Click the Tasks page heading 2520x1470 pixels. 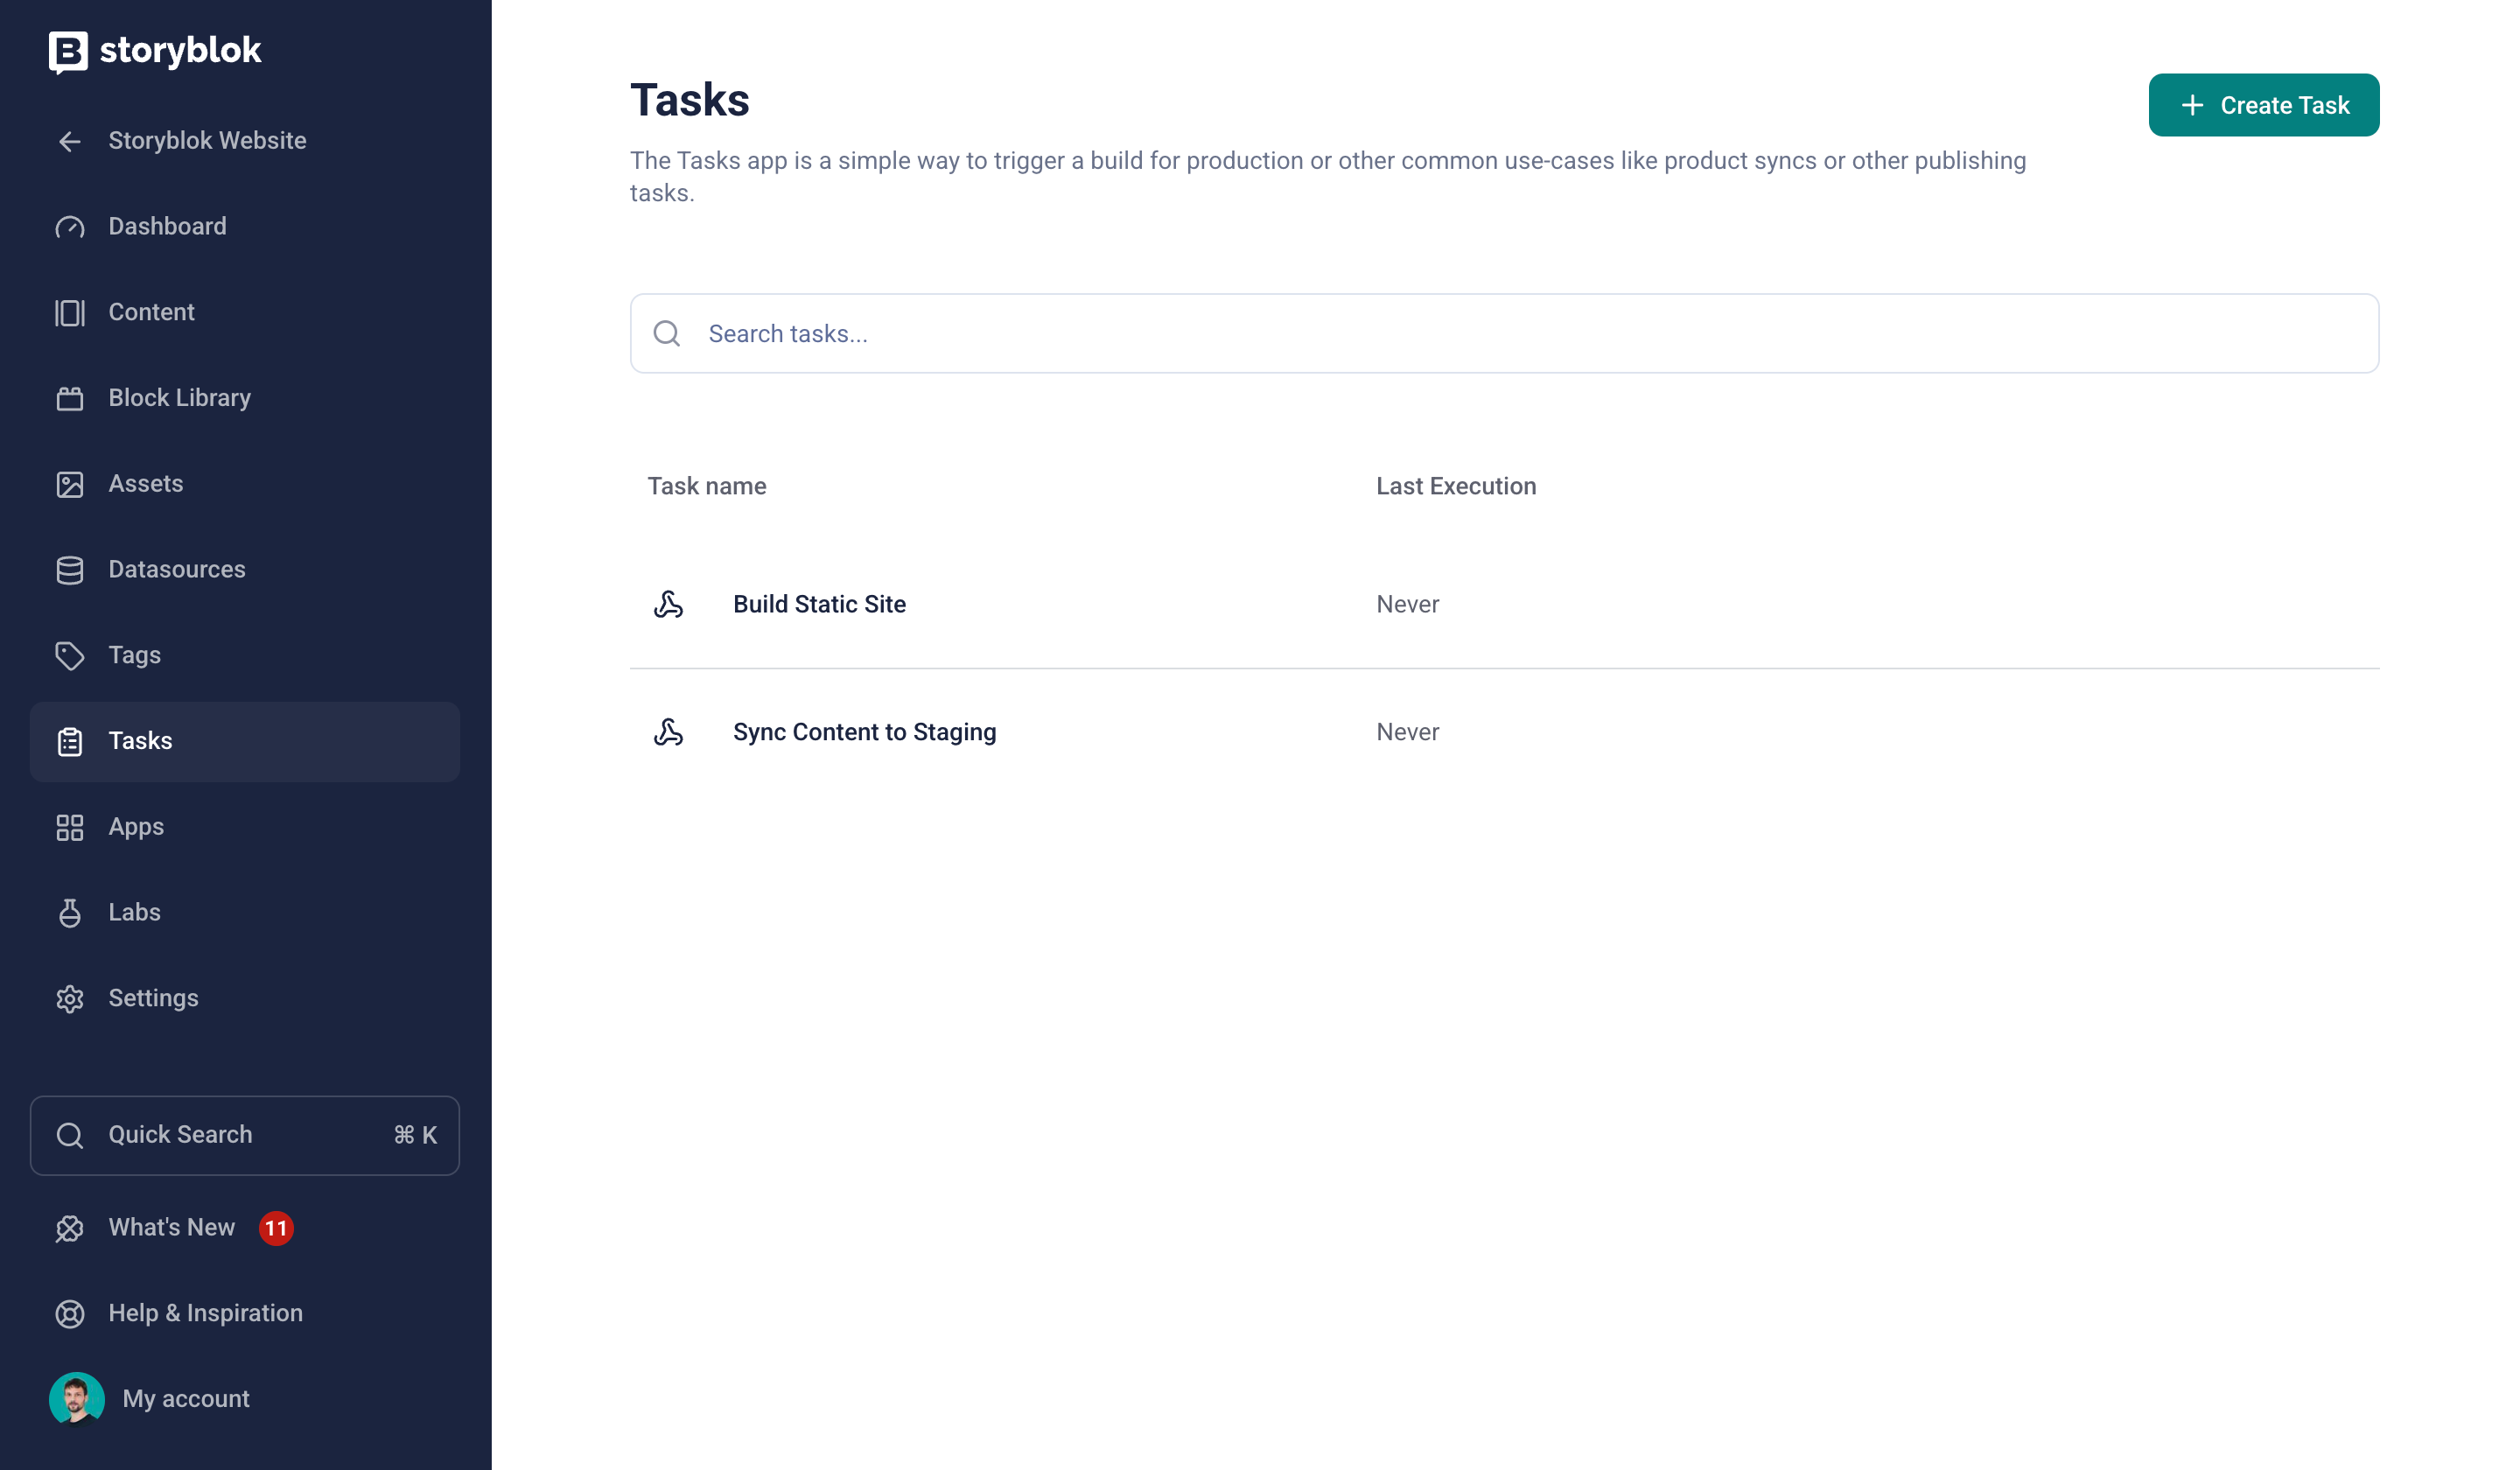coord(689,100)
